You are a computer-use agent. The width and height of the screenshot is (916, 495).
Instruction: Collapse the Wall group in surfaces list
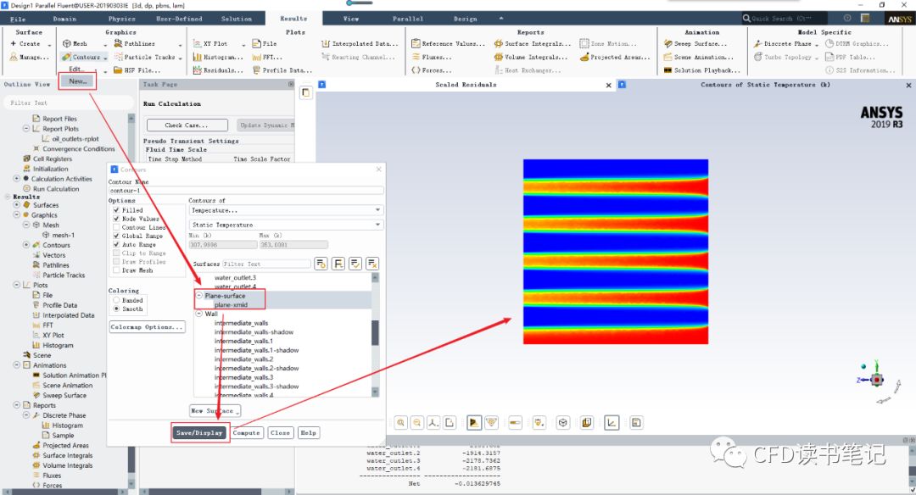(x=199, y=314)
